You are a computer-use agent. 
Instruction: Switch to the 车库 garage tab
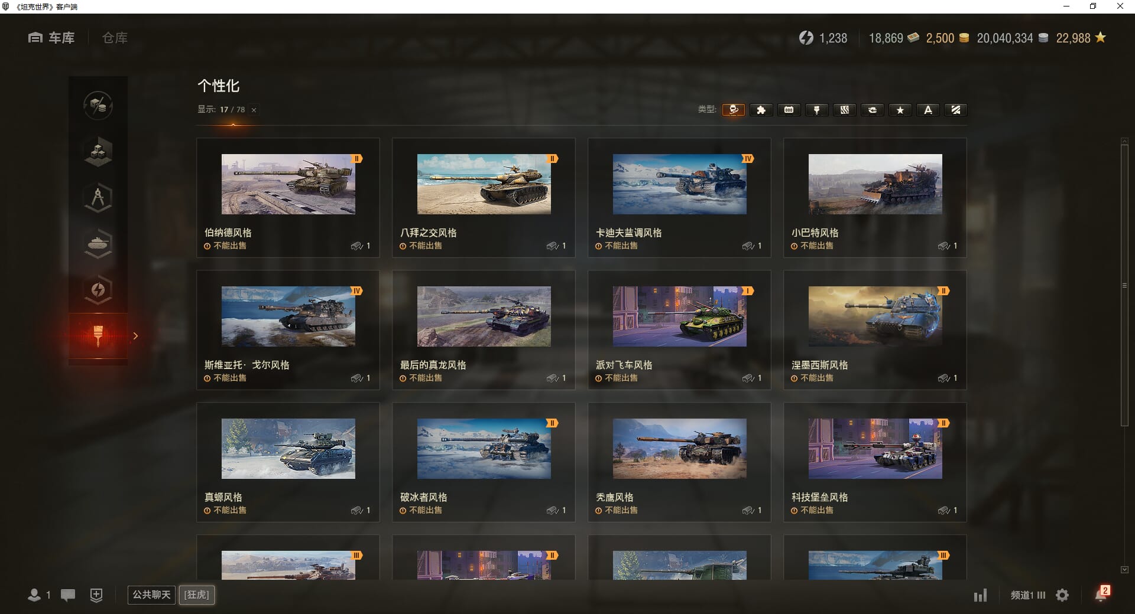52,38
